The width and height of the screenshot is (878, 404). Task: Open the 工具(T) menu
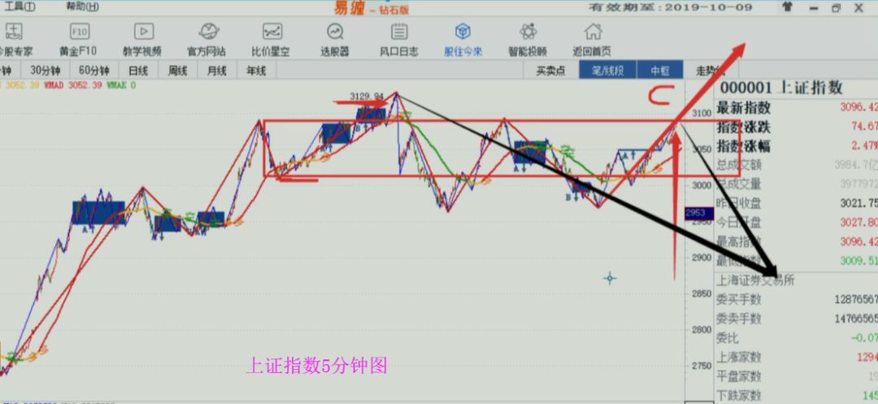click(20, 7)
